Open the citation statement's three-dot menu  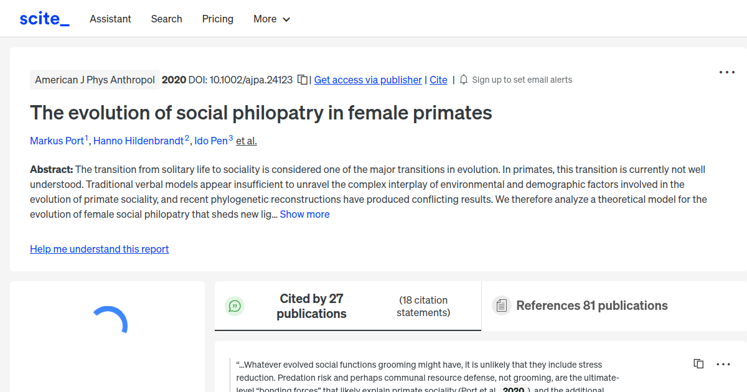coord(723,363)
